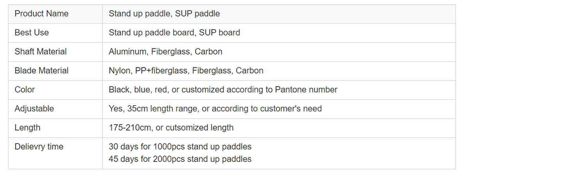
Task: Click 'Stand up paddle board, SUP board' value
Action: point(174,33)
